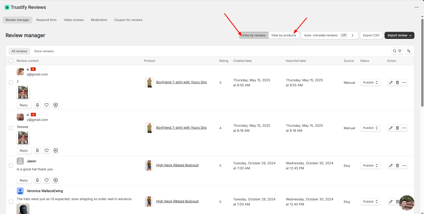Open the Respond form tab

coord(47,20)
